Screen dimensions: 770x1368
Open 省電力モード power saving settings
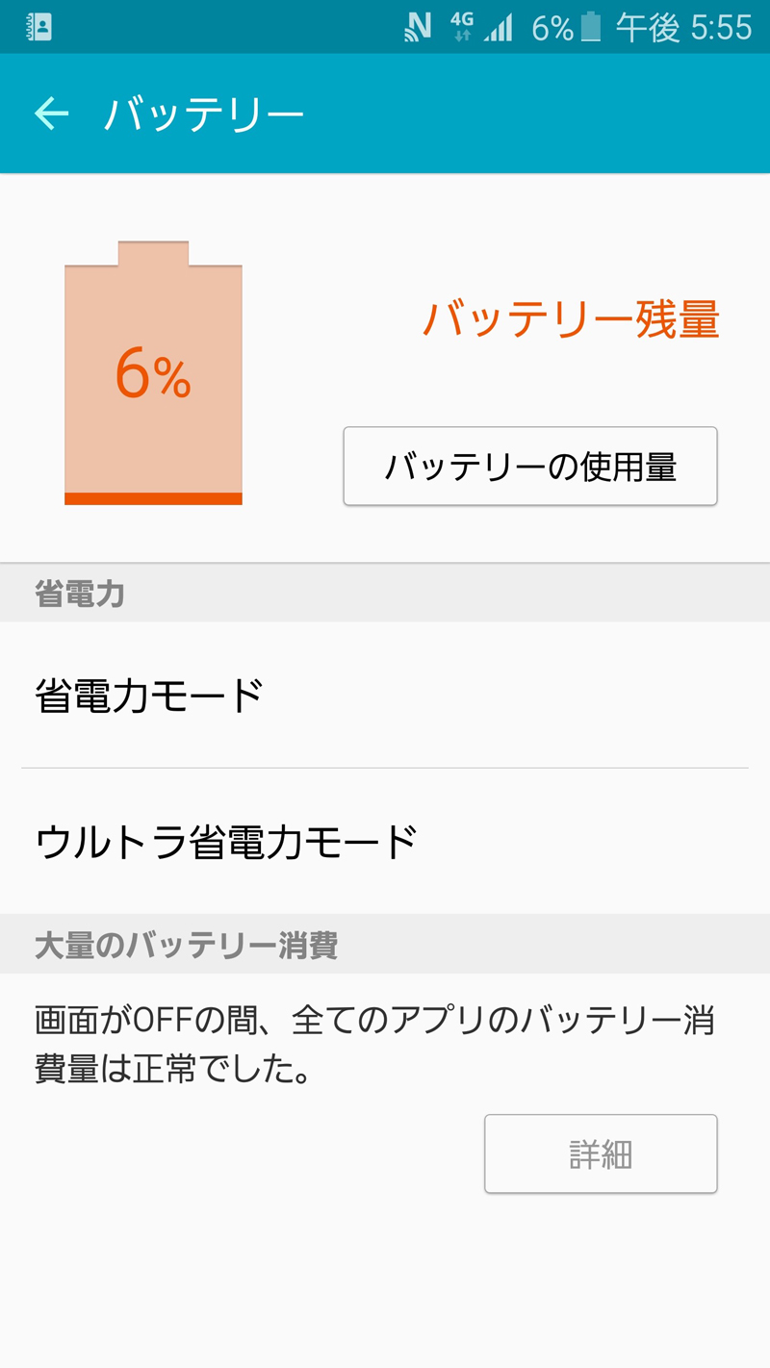tap(385, 695)
